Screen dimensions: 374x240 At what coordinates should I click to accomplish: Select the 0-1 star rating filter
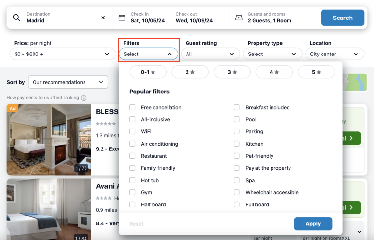148,72
